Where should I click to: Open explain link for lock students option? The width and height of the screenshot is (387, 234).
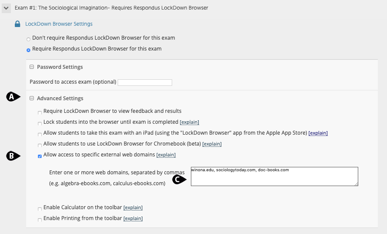(x=190, y=122)
